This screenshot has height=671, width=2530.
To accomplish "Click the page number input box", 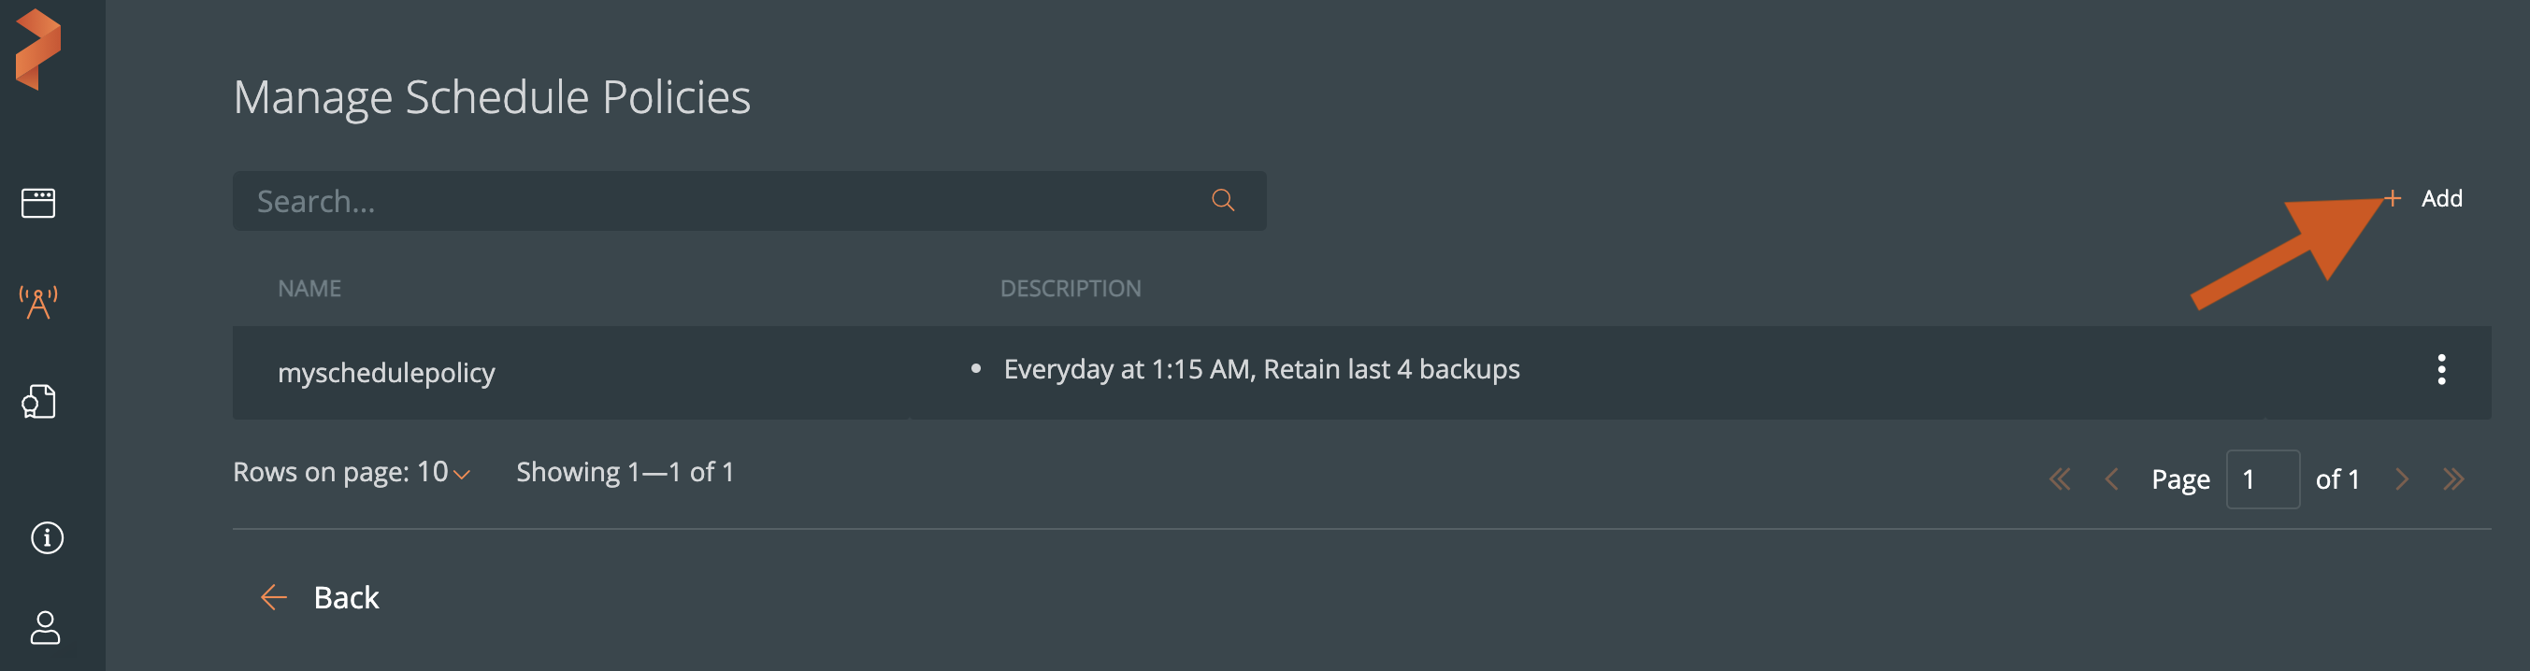I will point(2262,479).
